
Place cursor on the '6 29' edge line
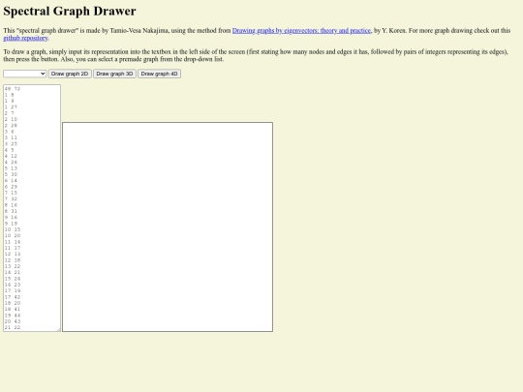(11, 187)
